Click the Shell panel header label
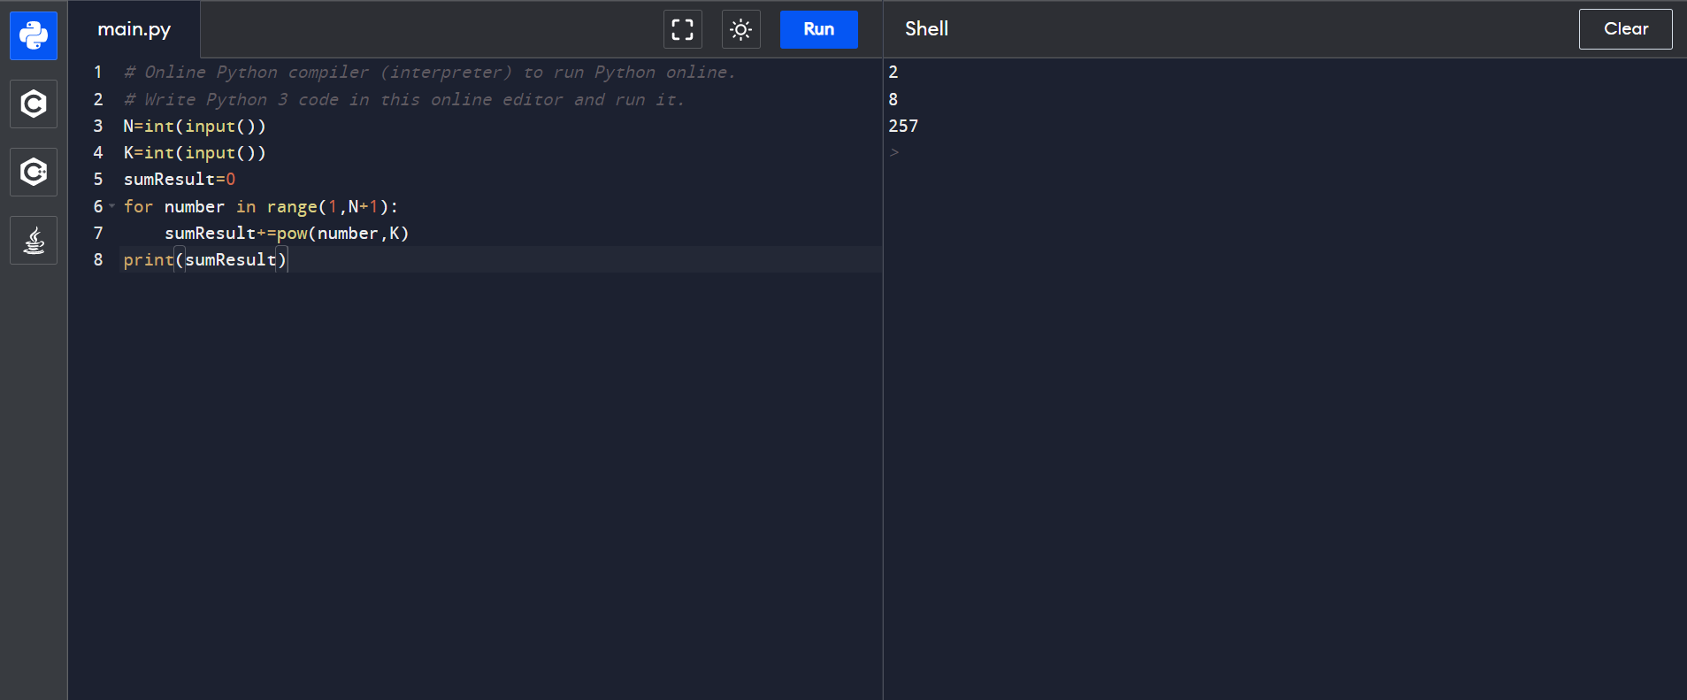Image resolution: width=1687 pixels, height=700 pixels. 926,29
